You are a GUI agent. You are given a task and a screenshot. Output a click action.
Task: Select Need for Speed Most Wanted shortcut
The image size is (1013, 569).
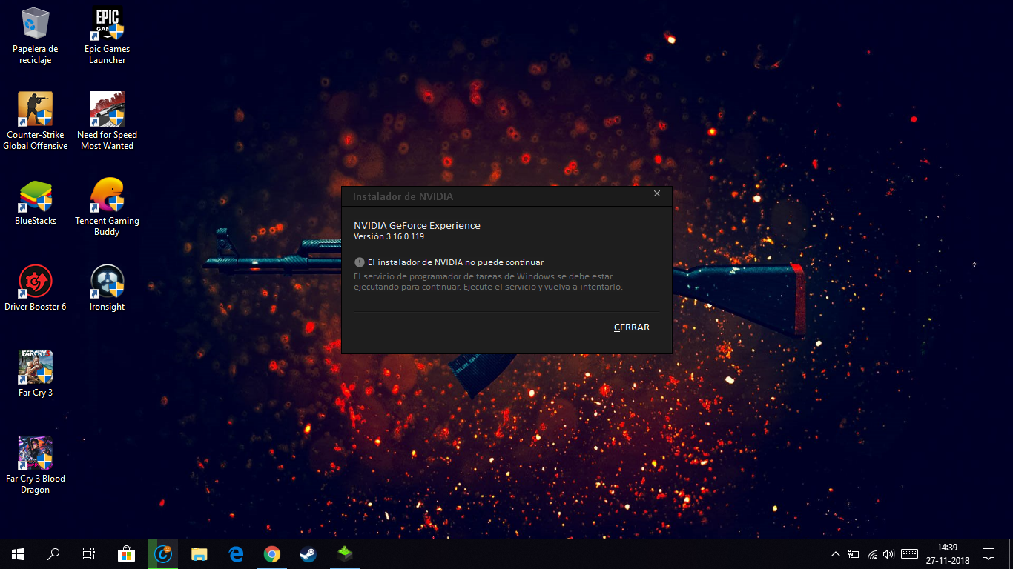pyautogui.click(x=108, y=122)
